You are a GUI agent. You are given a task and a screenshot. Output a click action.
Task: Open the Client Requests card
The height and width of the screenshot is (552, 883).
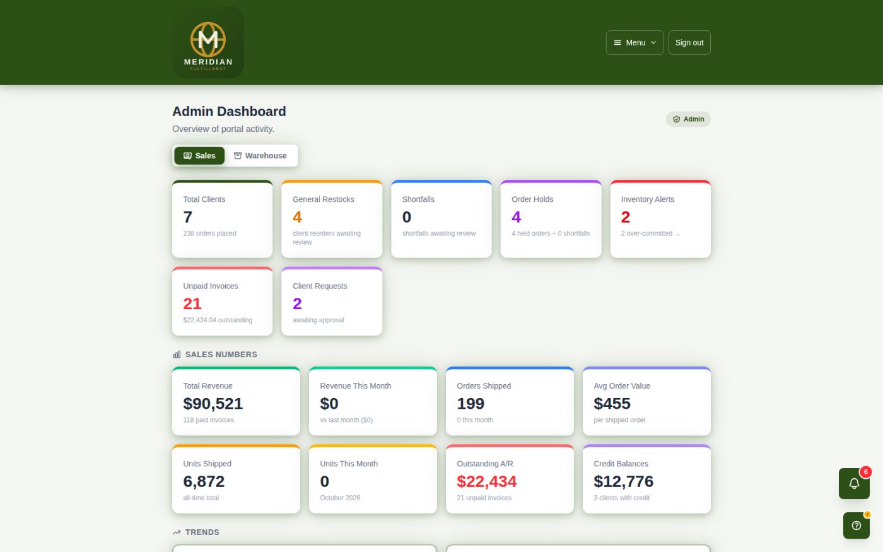click(x=332, y=302)
